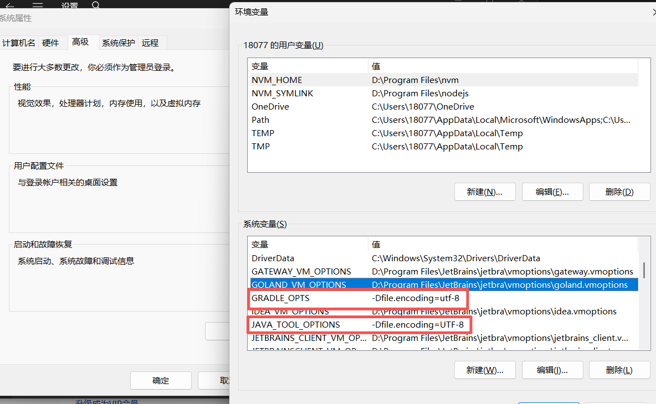Select the NVM_HOME user variable row

click(x=444, y=80)
